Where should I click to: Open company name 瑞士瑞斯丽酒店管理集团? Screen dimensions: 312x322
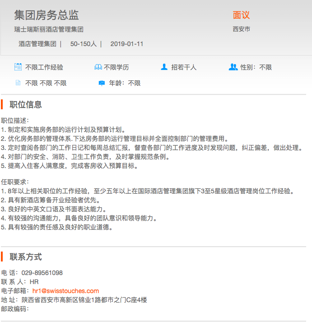pyautogui.click(x=49, y=29)
